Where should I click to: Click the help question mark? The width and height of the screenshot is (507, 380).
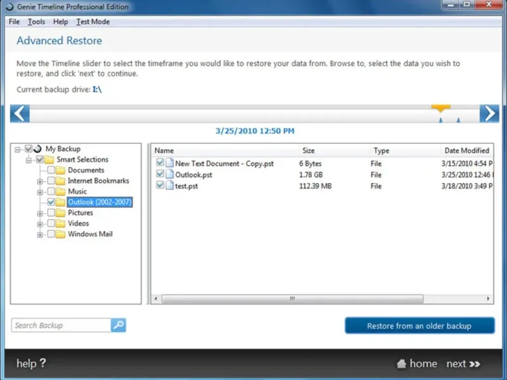coord(42,363)
